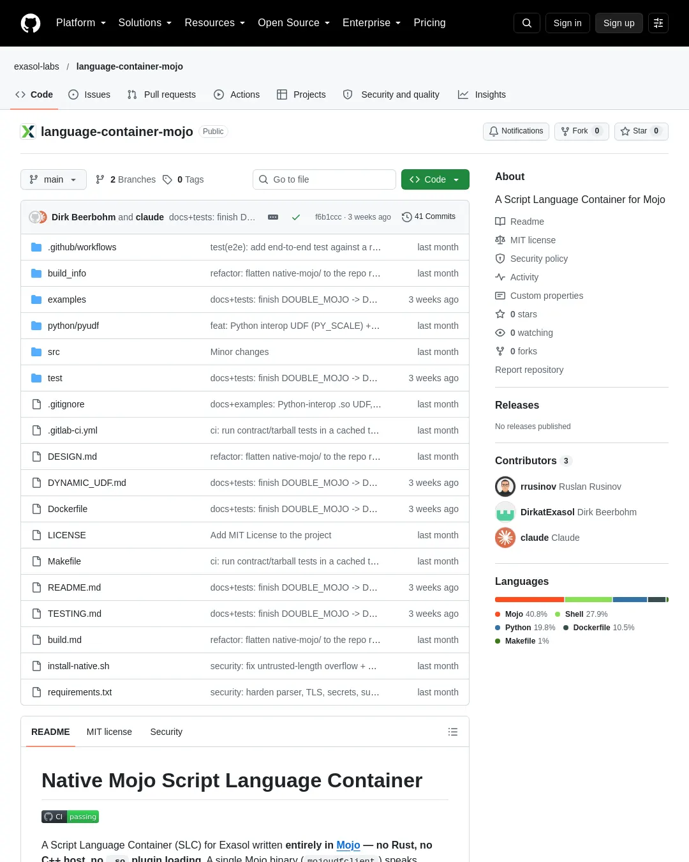Click the Sign in button

pos(568,23)
